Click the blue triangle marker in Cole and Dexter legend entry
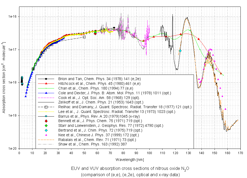Screen dimensions: 247x178 tap(46, 93)
